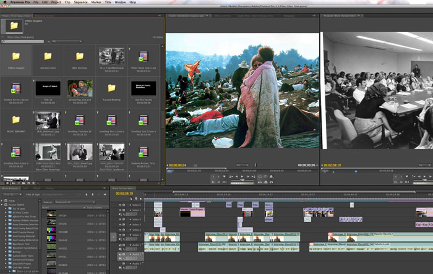Screen dimensions: 433x274
Task: Set a marker in the Source monitor
Action: (224, 176)
